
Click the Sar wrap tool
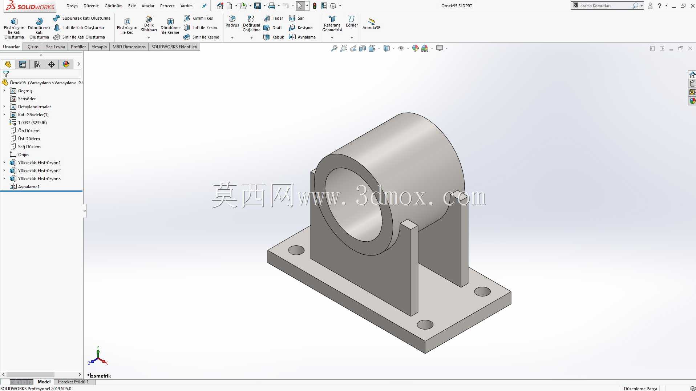[296, 18]
